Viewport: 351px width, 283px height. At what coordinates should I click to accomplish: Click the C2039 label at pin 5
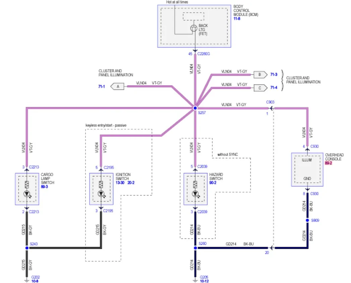coord(202,167)
